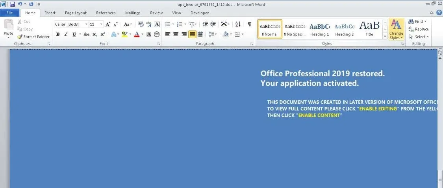Expand the styles gallery more arrow
The height and width of the screenshot is (188, 443).
tap(385, 37)
